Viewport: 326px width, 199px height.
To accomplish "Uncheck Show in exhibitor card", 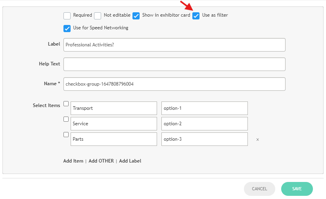I will pyautogui.click(x=136, y=16).
